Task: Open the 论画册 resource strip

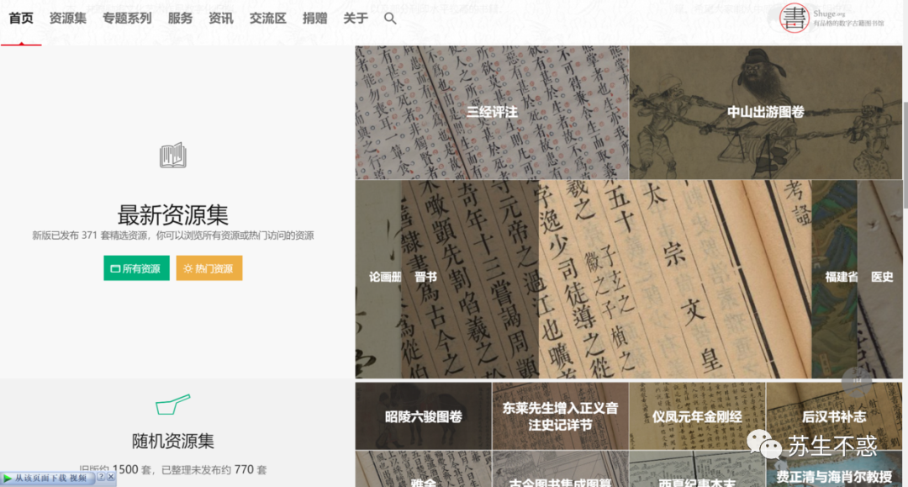Action: pyautogui.click(x=378, y=278)
